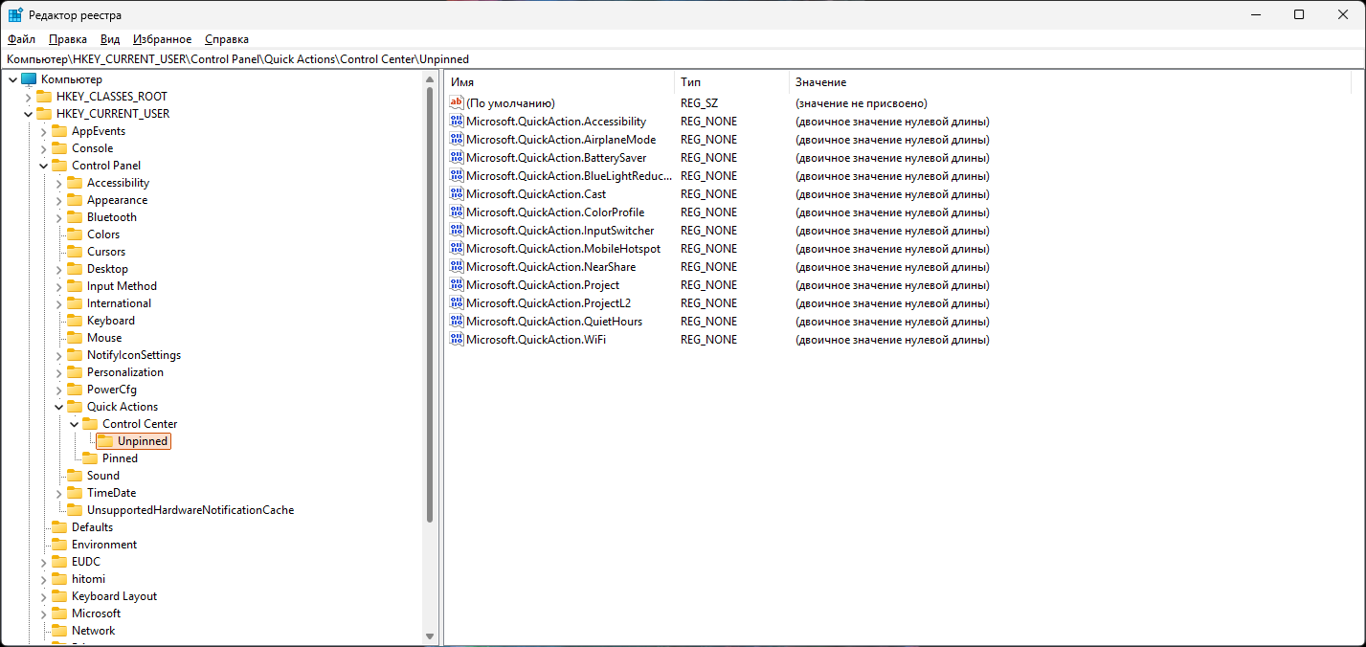Open the Правка menu
The height and width of the screenshot is (647, 1366).
(68, 39)
